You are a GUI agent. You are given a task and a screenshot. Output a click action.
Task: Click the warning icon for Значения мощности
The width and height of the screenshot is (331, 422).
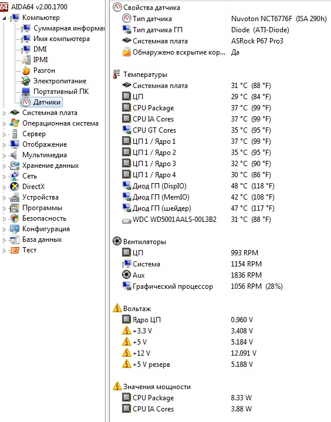click(x=117, y=386)
